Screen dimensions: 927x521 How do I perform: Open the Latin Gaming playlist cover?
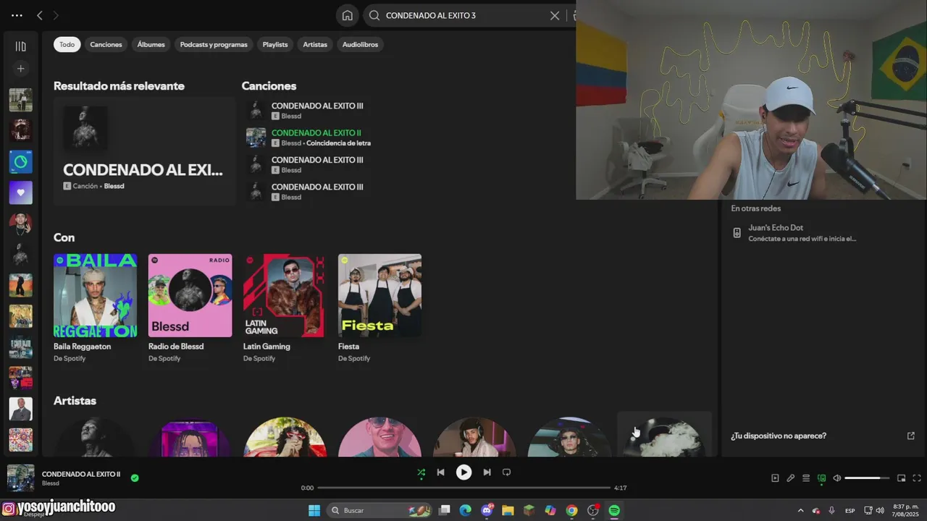(x=285, y=295)
